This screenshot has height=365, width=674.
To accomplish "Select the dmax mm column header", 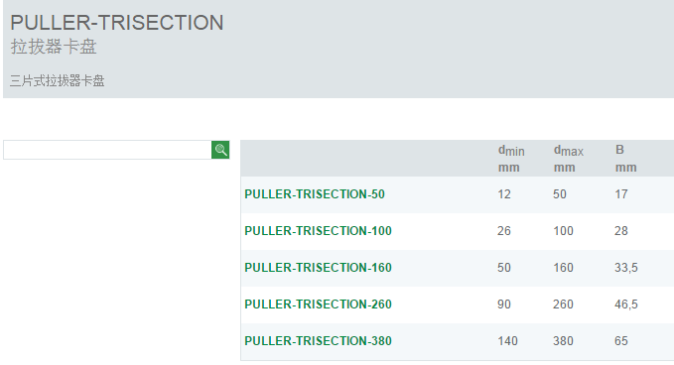I will click(x=568, y=159).
